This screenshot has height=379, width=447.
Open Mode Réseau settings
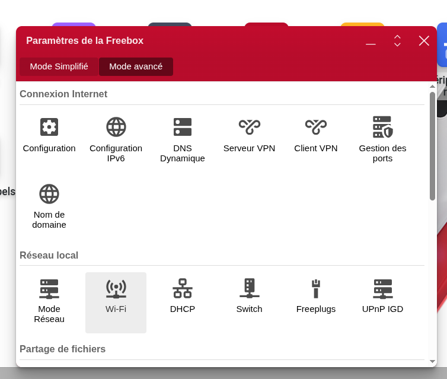[49, 288]
